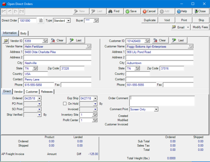Click the Buyer lookup icon
The width and height of the screenshot is (210, 162).
coord(96,20)
